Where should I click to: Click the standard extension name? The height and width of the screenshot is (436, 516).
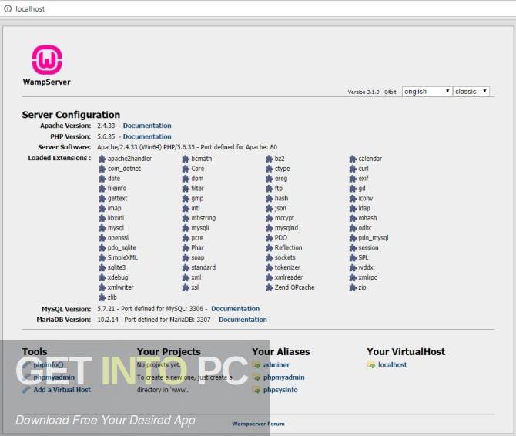[x=203, y=267]
